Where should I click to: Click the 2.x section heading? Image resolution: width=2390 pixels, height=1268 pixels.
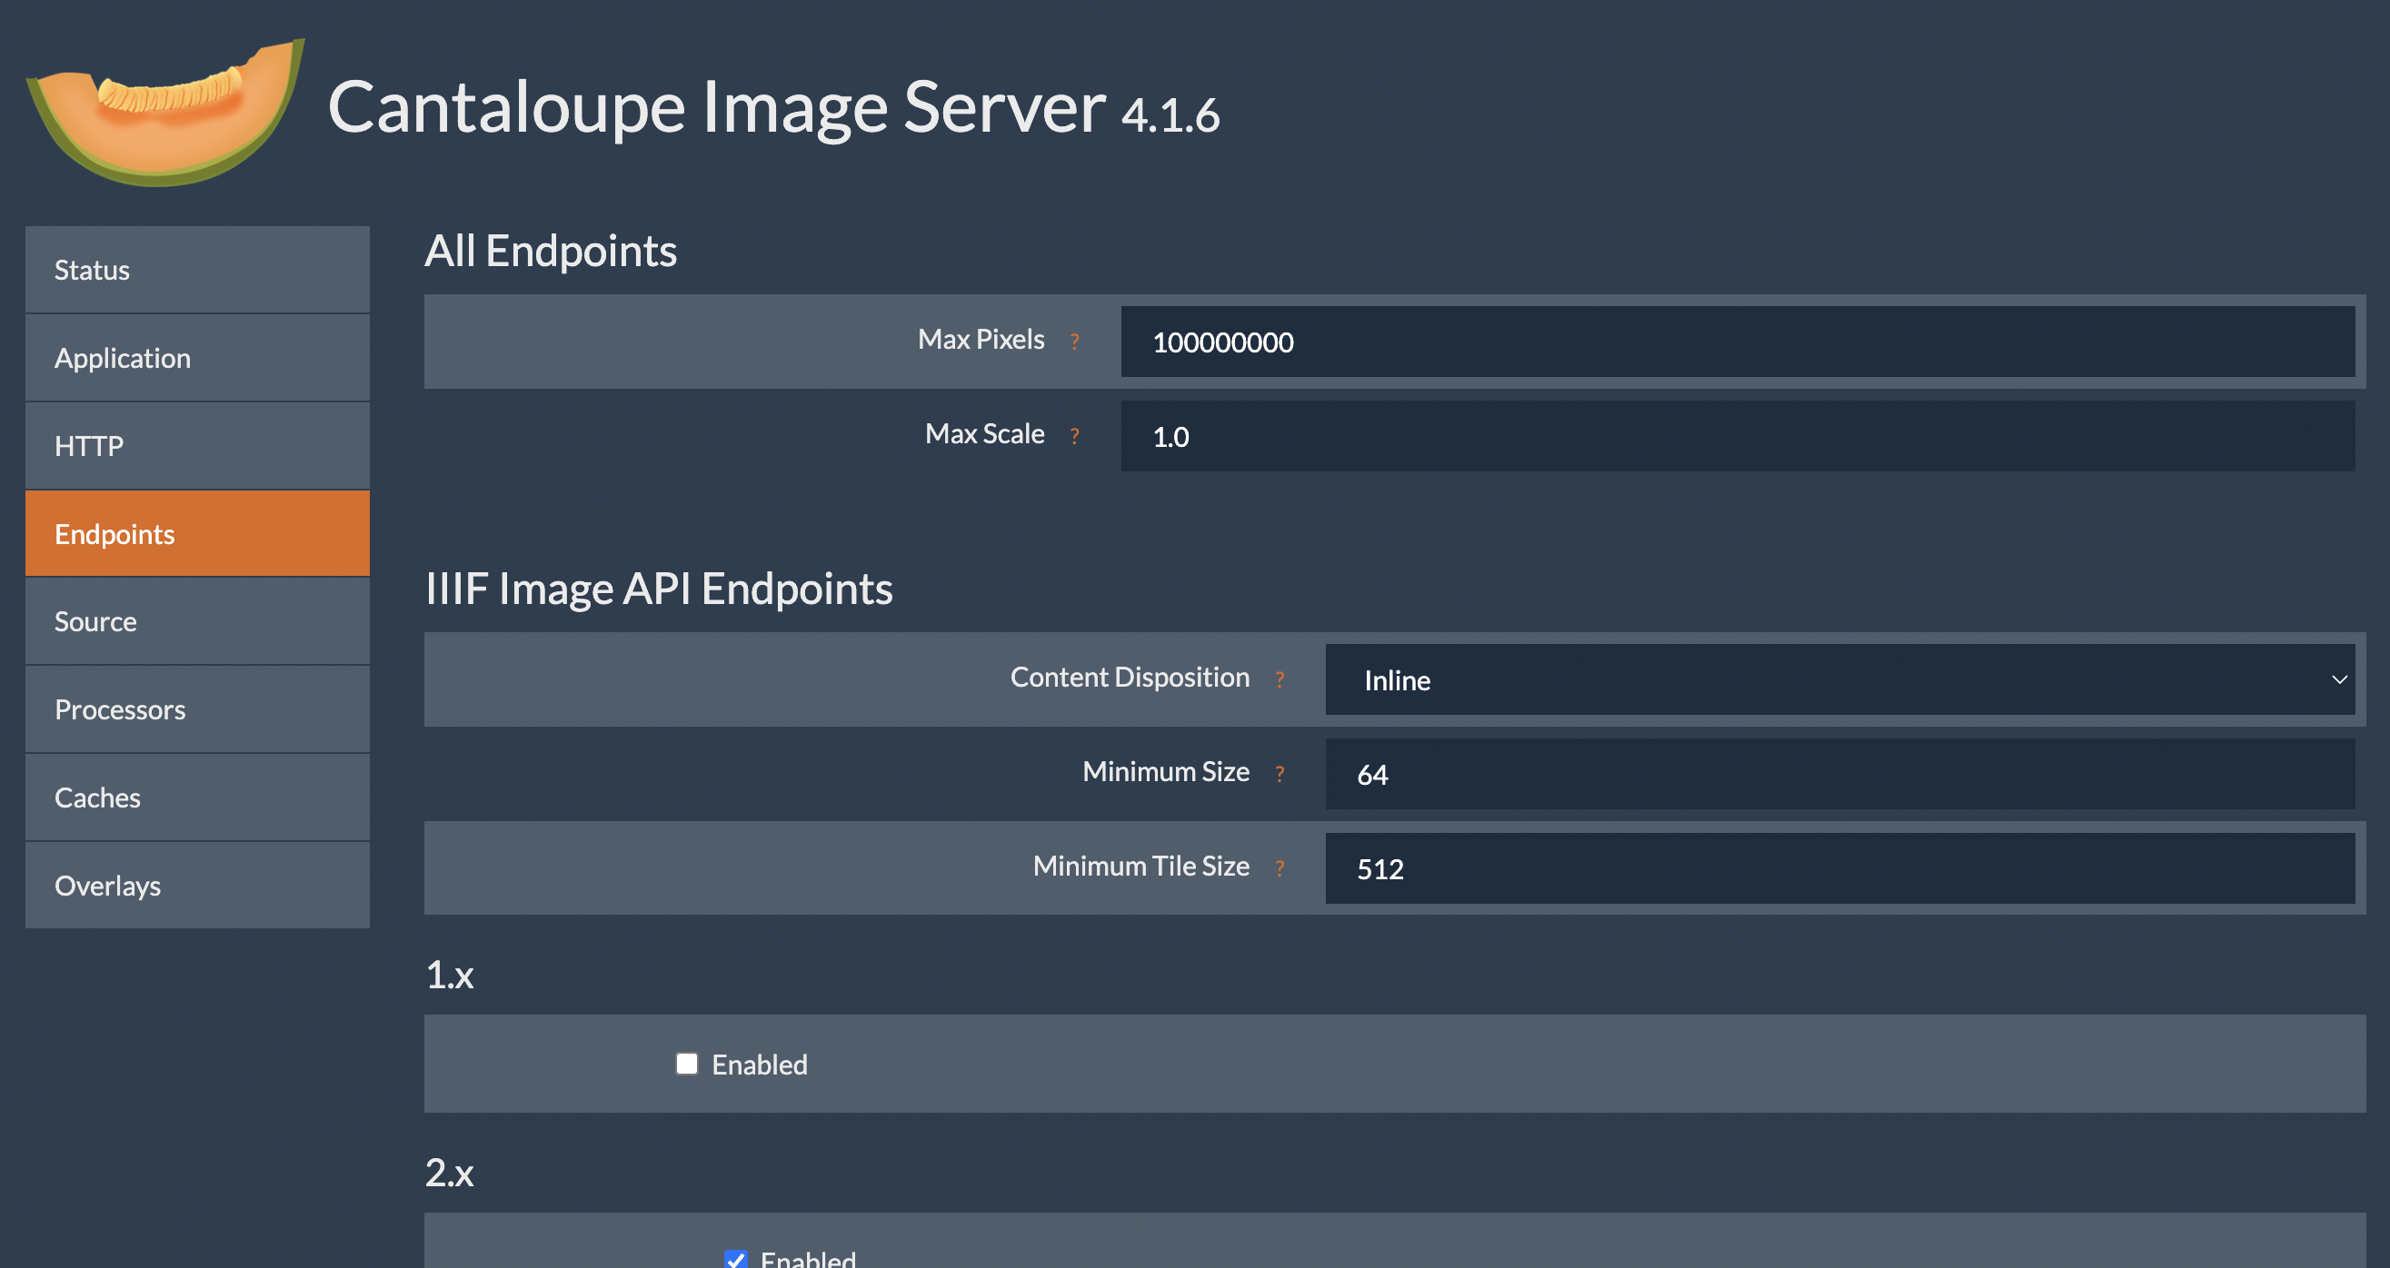450,1173
